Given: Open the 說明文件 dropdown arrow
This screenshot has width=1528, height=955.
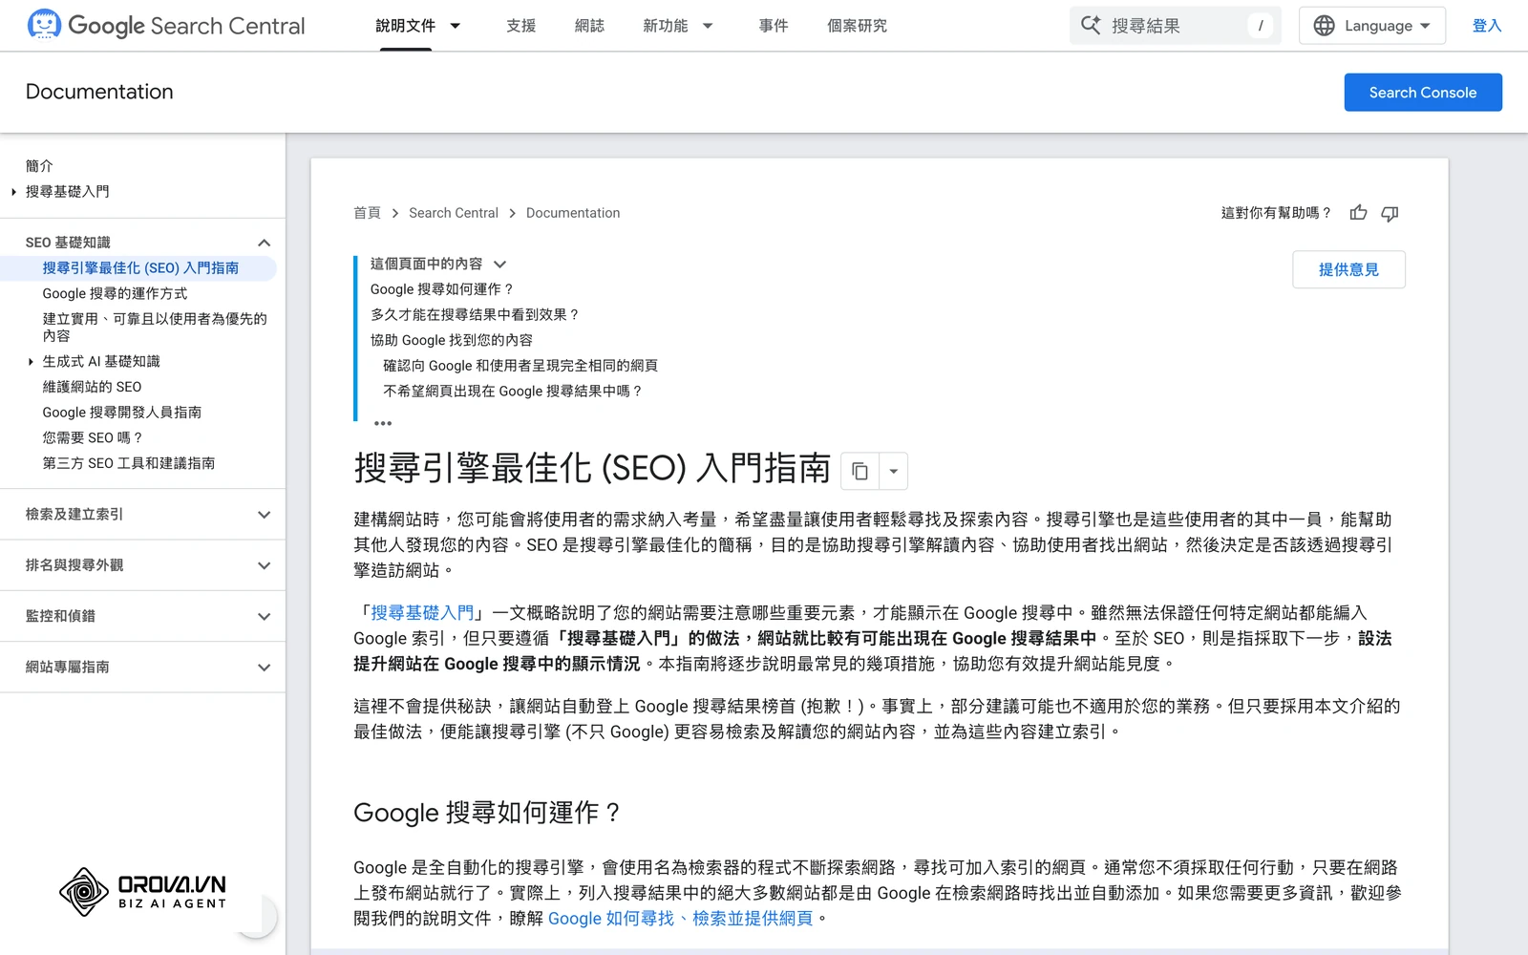Looking at the screenshot, I should [456, 26].
